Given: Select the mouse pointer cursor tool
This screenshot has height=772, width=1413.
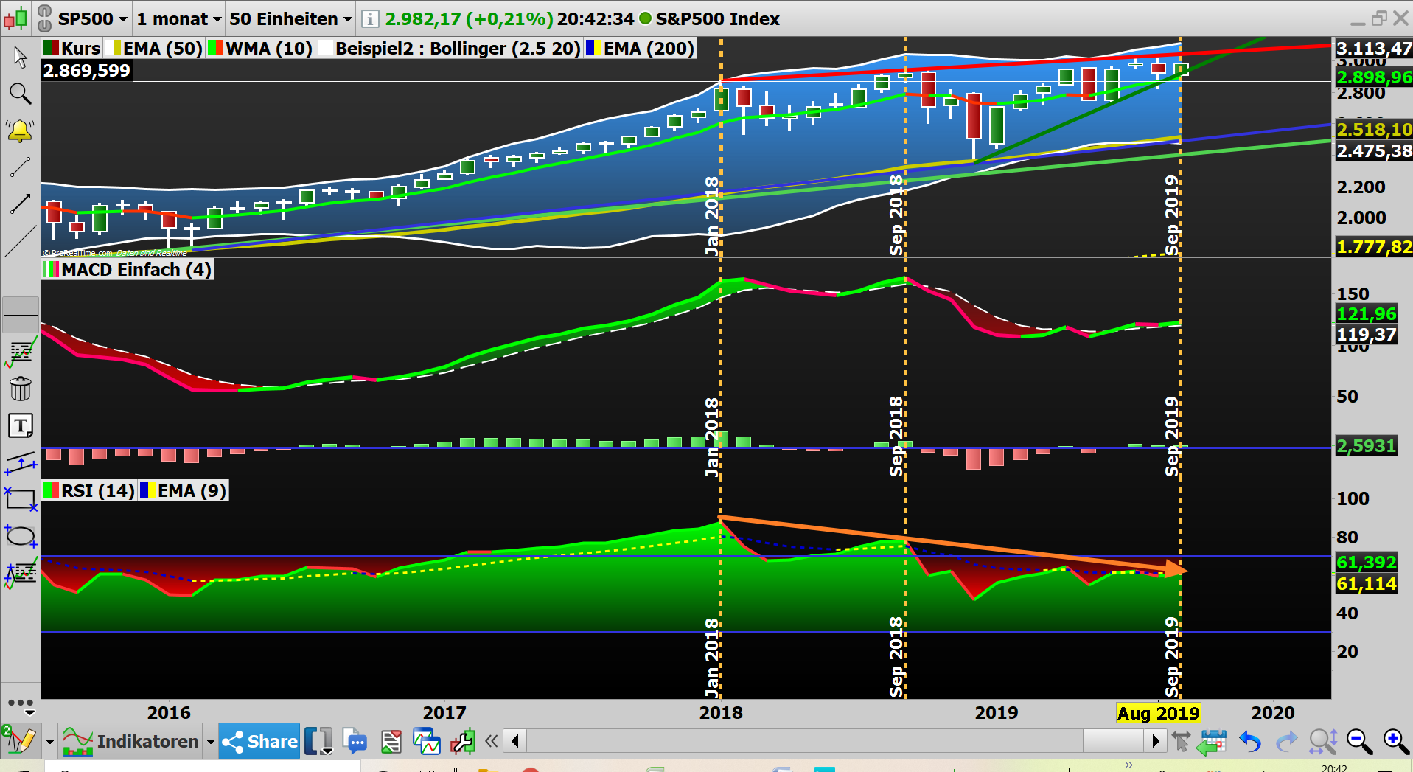Looking at the screenshot, I should coord(21,57).
